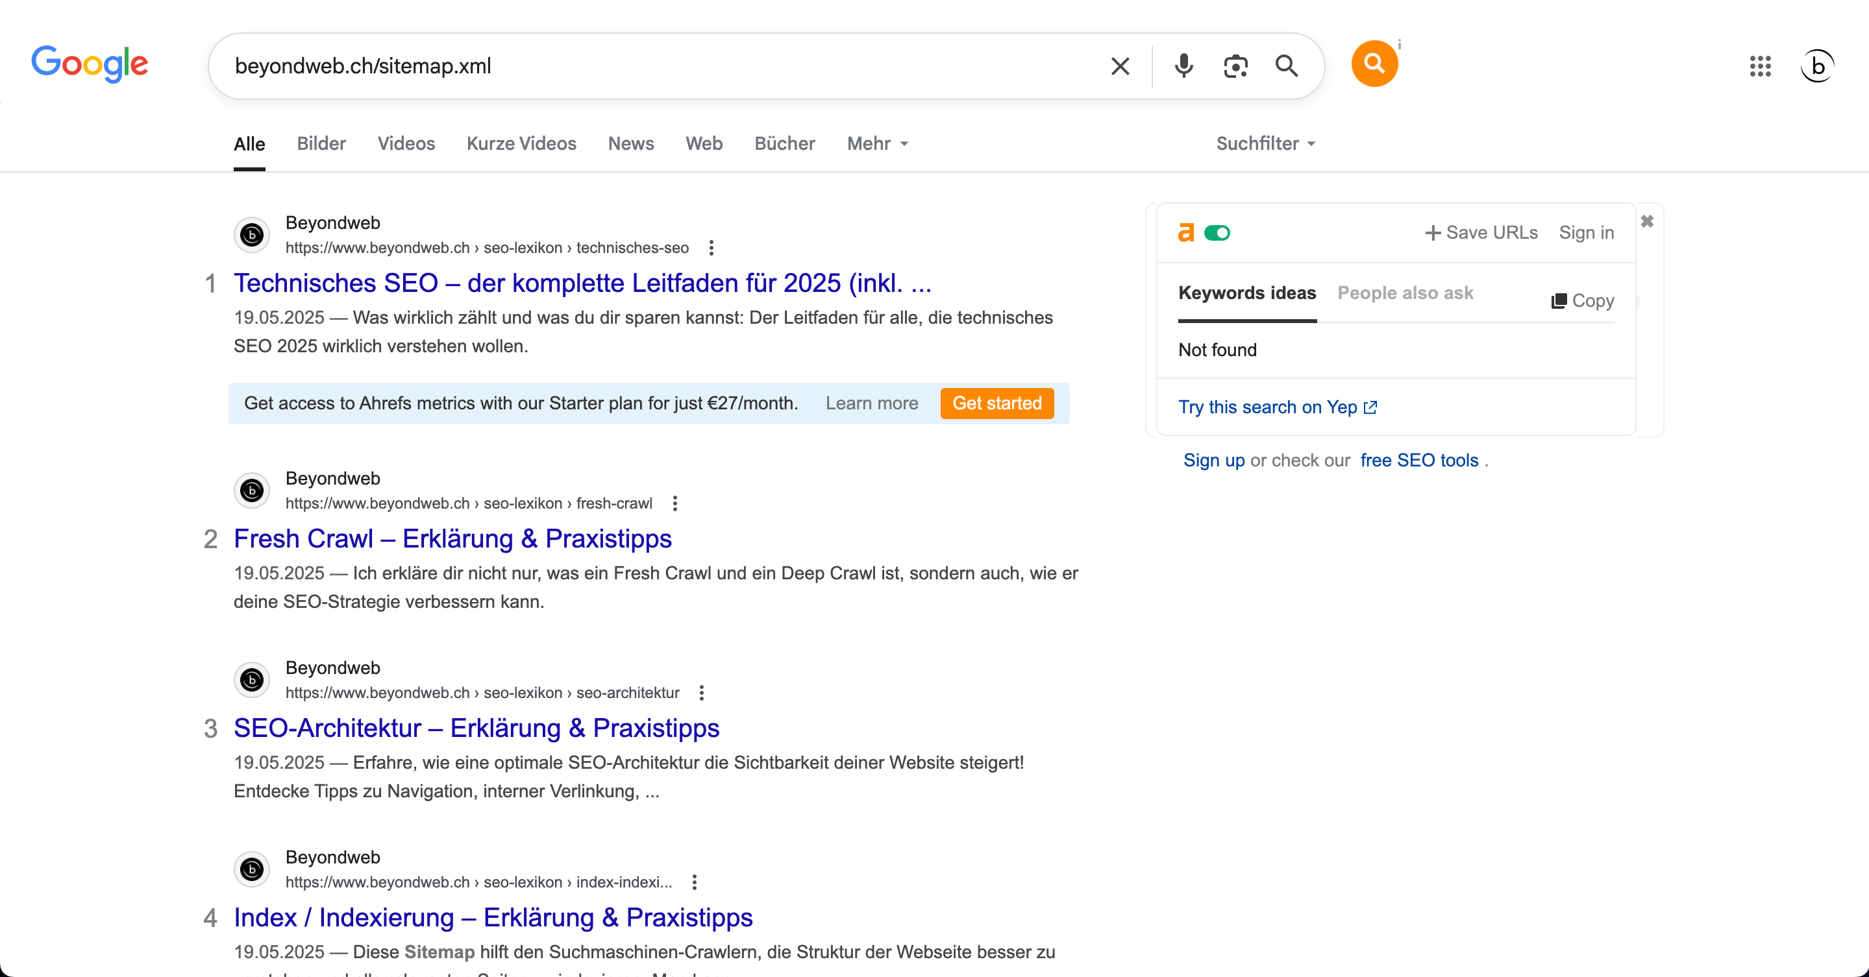Screen dimensions: 1869x977
Task: Open more options for technisches-seo result
Action: coord(711,248)
